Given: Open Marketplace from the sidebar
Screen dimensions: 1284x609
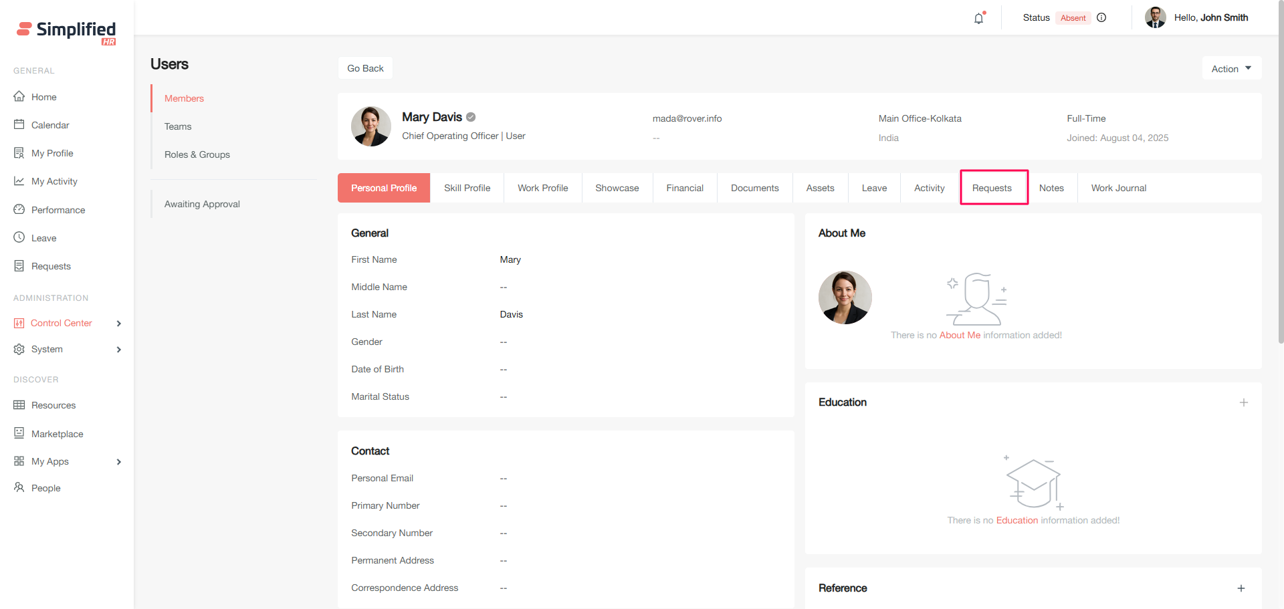Looking at the screenshot, I should [x=57, y=434].
